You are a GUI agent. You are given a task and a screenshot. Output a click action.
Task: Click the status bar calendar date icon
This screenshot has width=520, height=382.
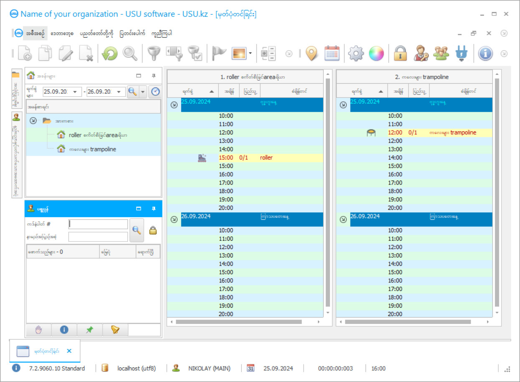tap(251, 369)
